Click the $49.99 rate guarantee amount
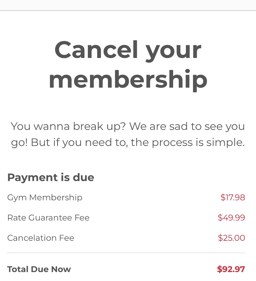 [231, 218]
